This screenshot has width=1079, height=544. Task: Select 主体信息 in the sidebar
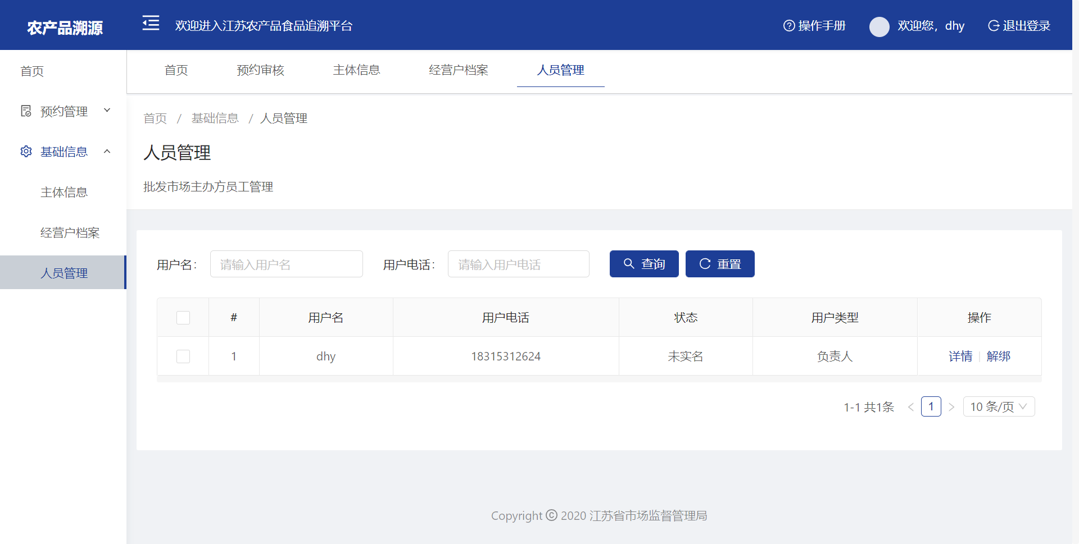pyautogui.click(x=64, y=193)
